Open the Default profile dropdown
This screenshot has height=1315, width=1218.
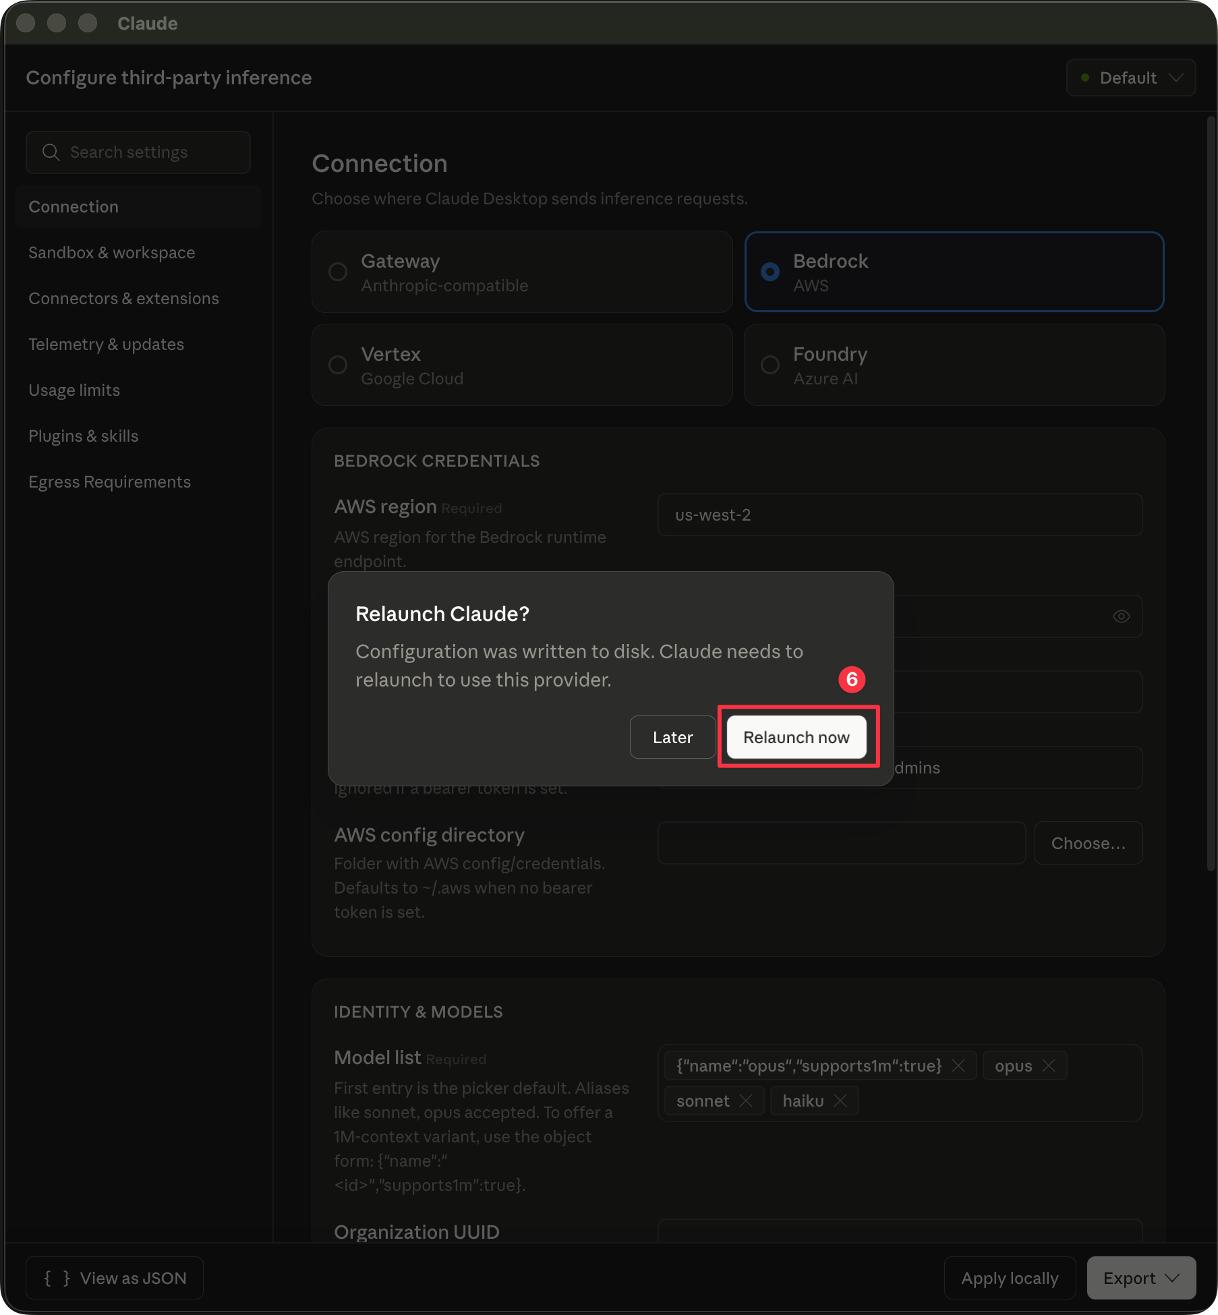coord(1131,78)
